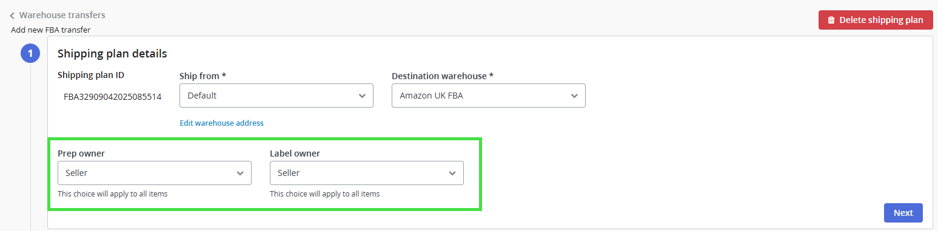The width and height of the screenshot is (938, 231).
Task: Click the Ship from chevron arrow
Action: click(362, 96)
